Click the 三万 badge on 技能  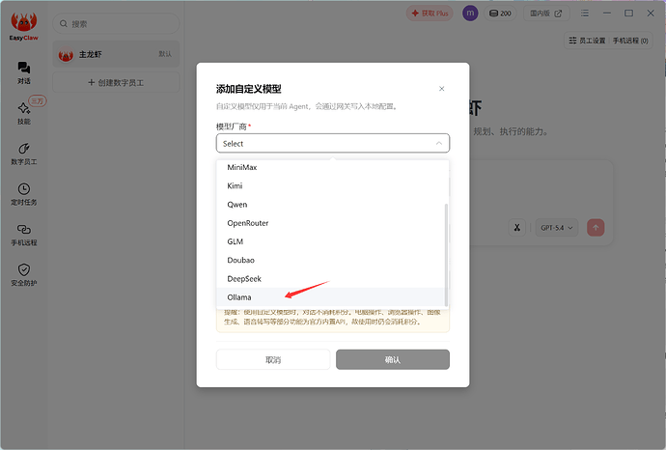click(38, 101)
